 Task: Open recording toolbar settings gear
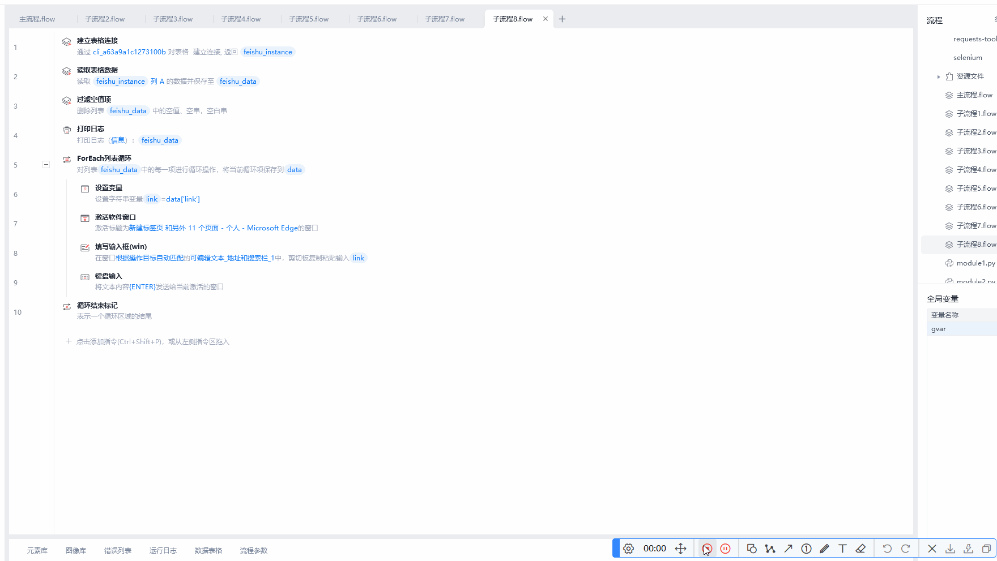[628, 549]
